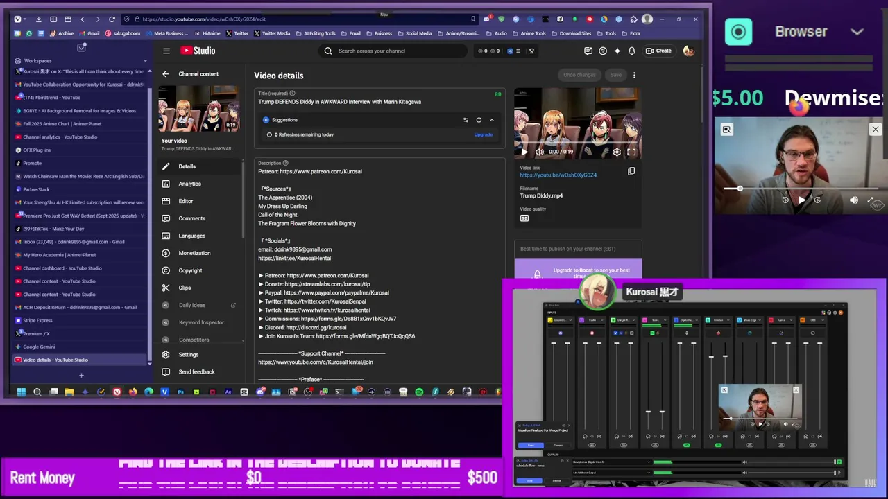Open the youtu.be video link
This screenshot has height=499, width=888.
tap(558, 175)
